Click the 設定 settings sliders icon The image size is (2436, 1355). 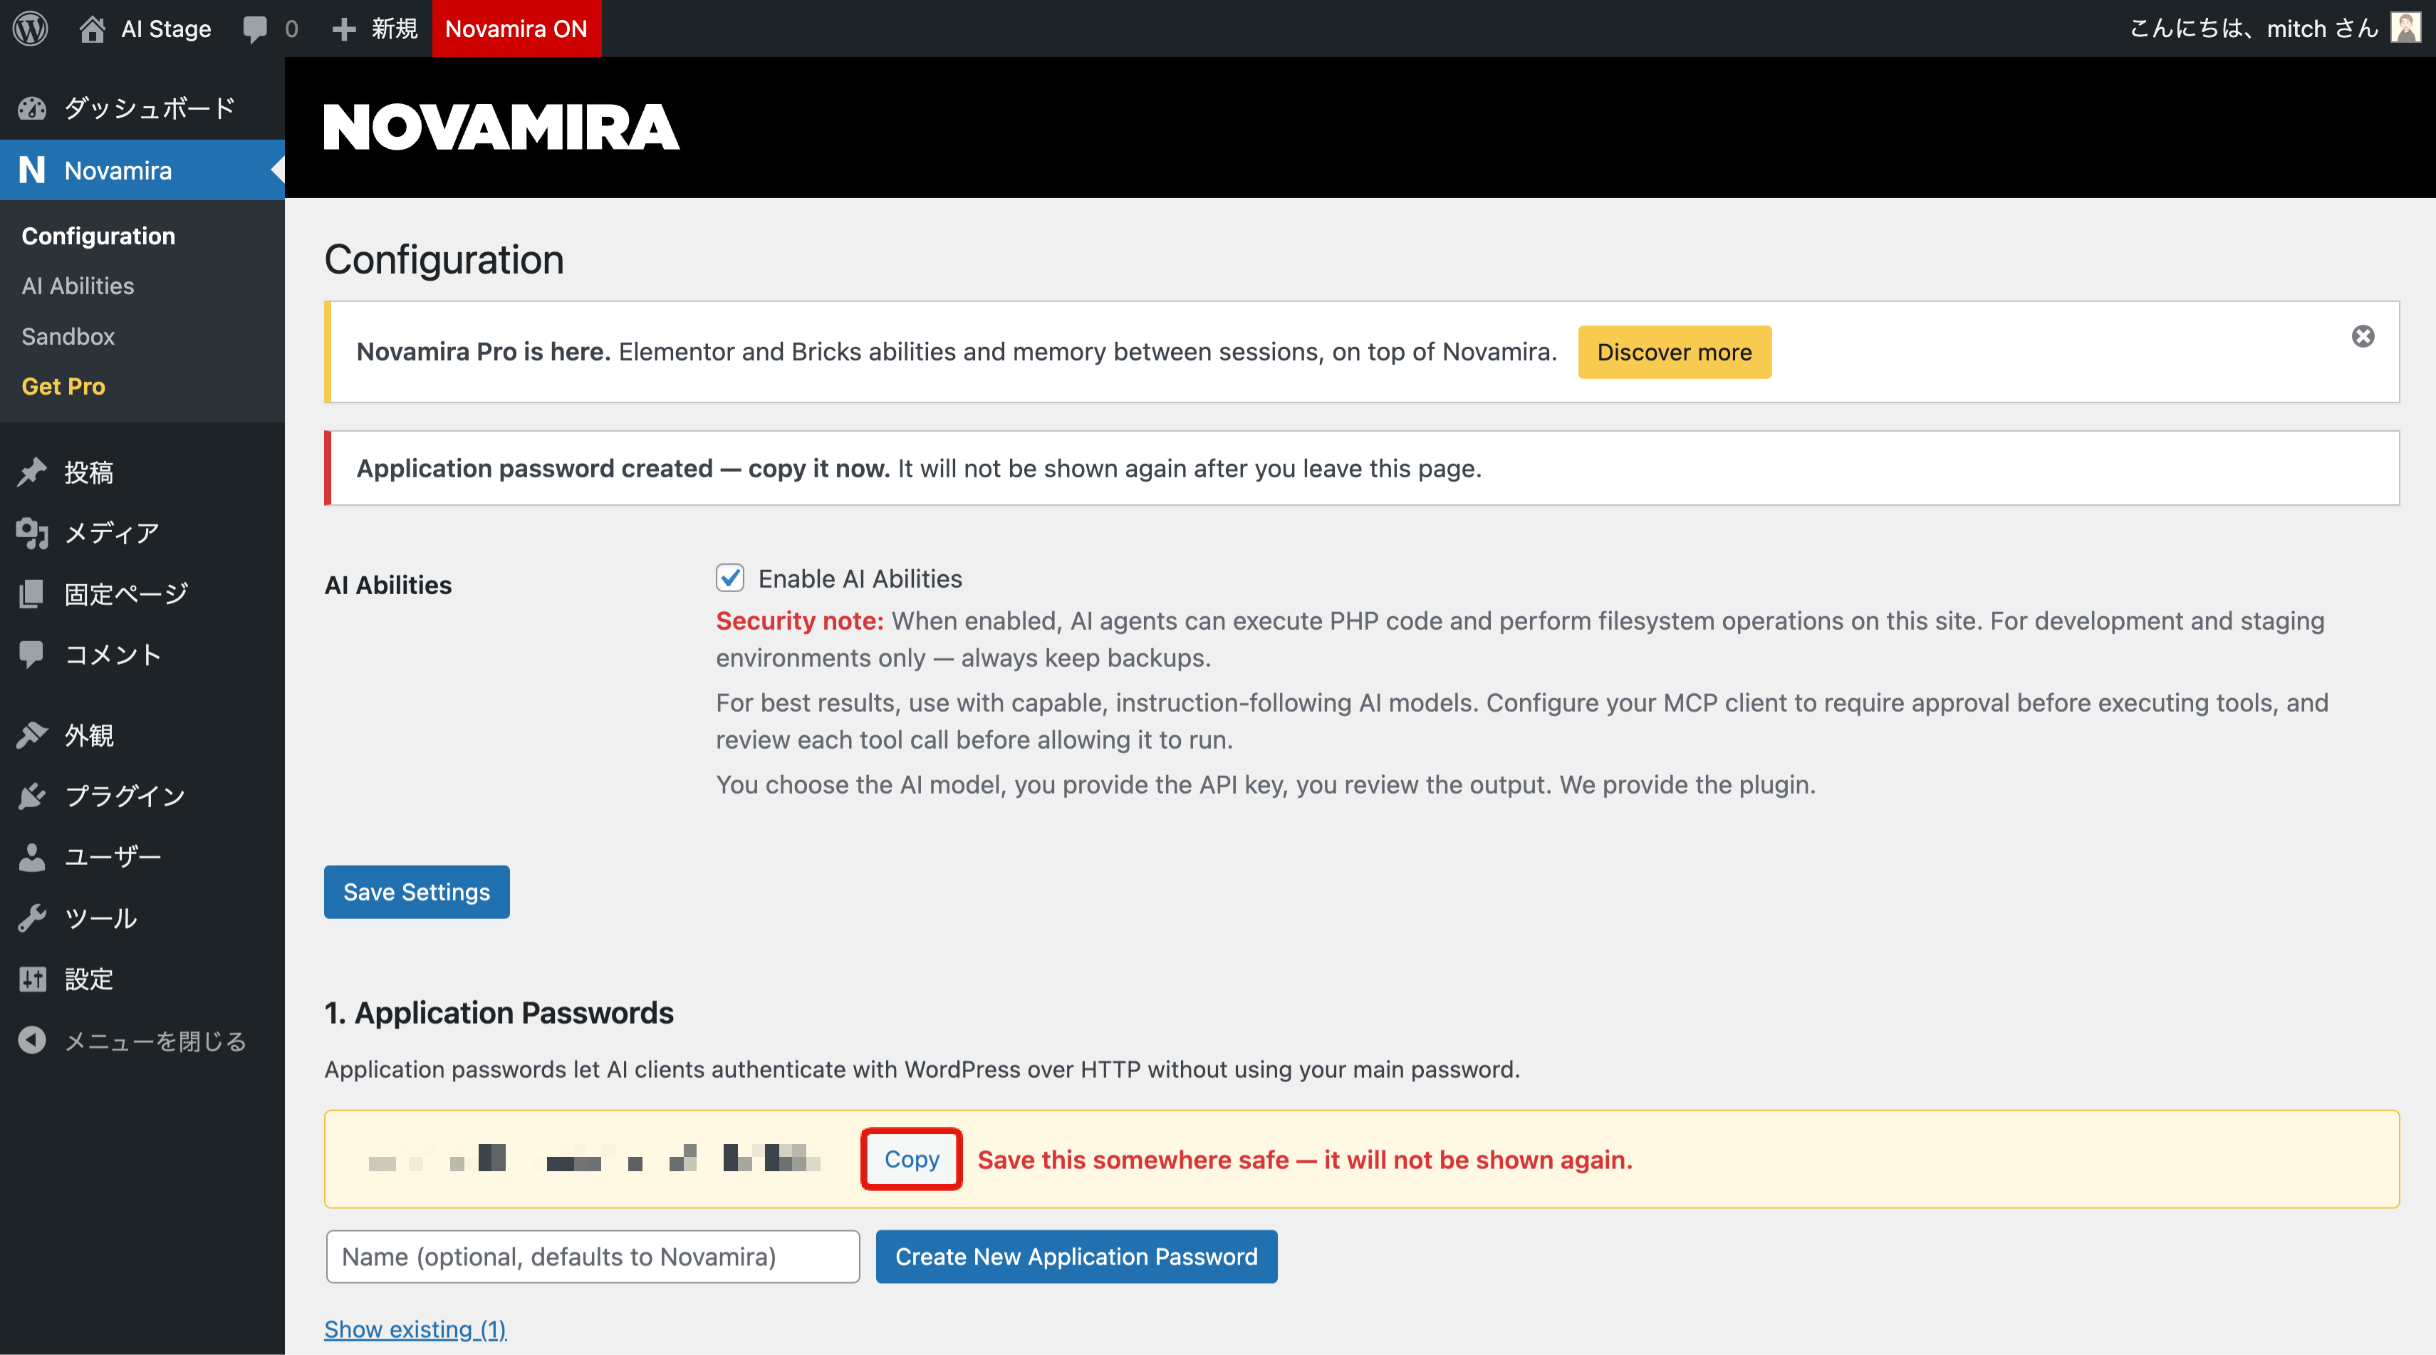coord(32,979)
